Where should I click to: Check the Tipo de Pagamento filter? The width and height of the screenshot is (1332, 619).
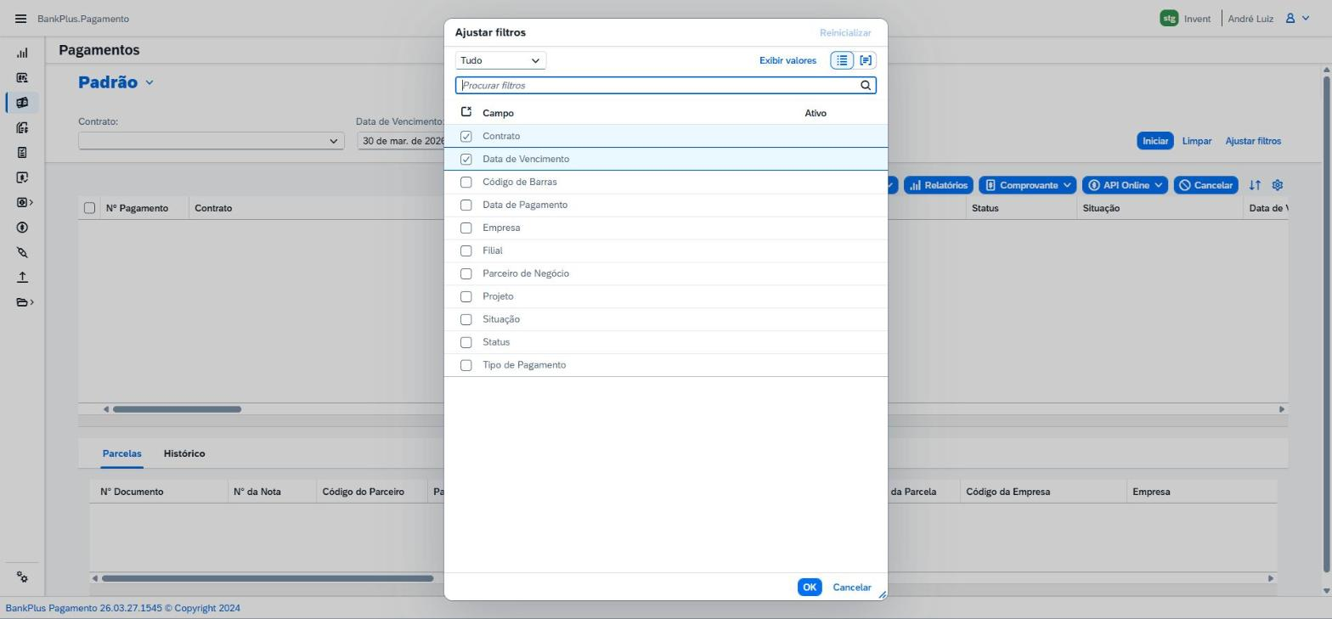(466, 366)
